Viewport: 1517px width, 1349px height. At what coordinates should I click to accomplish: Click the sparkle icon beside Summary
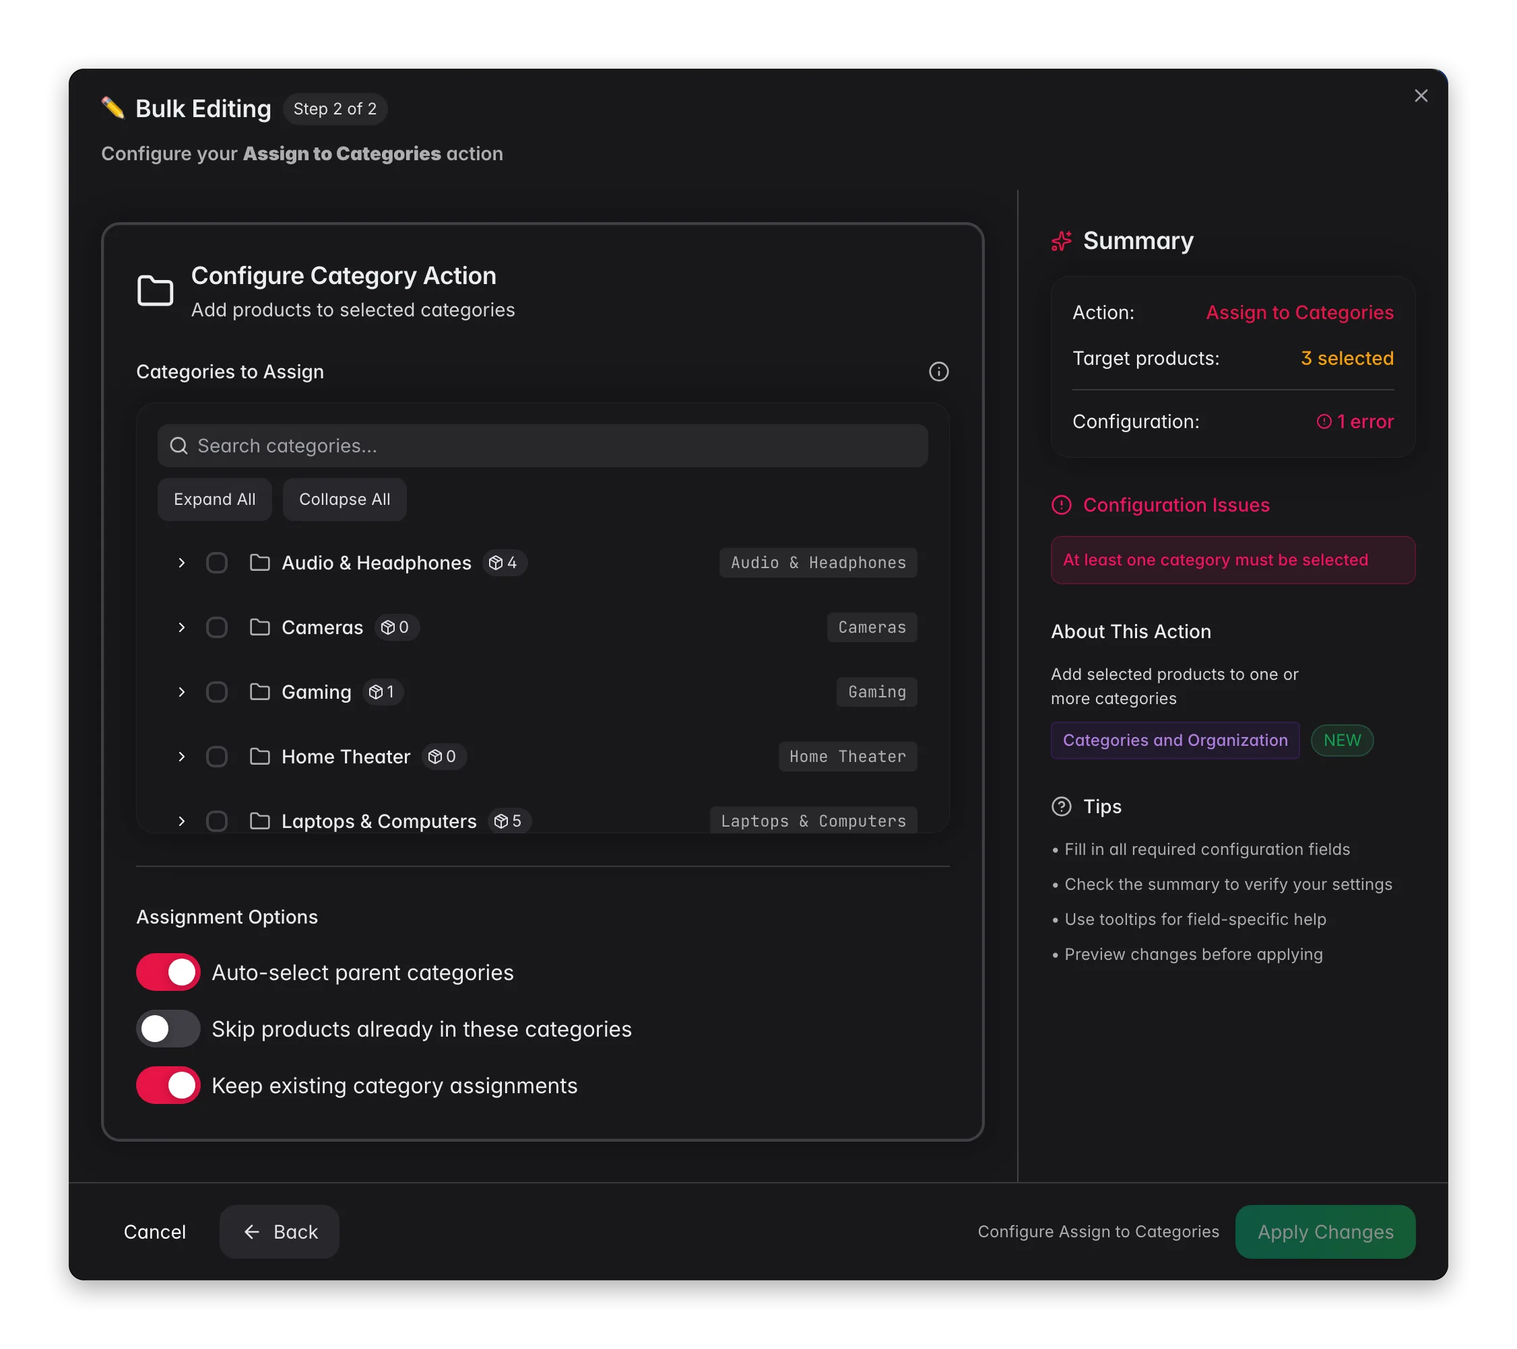click(x=1062, y=241)
